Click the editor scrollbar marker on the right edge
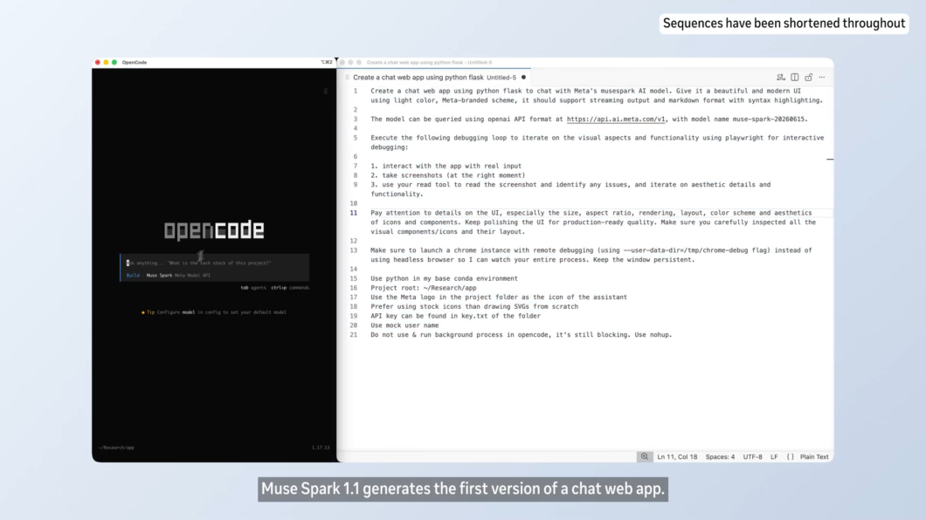Image resolution: width=926 pixels, height=520 pixels. [x=830, y=159]
